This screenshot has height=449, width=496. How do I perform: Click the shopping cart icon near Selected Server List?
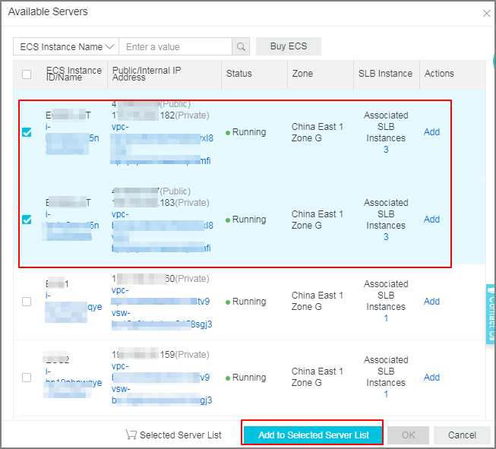tap(131, 435)
